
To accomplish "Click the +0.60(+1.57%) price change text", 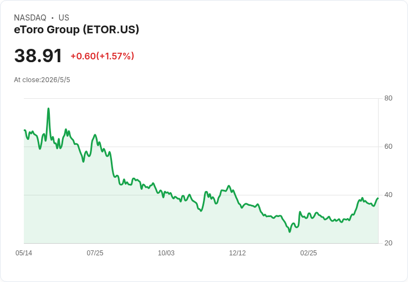I will point(102,56).
